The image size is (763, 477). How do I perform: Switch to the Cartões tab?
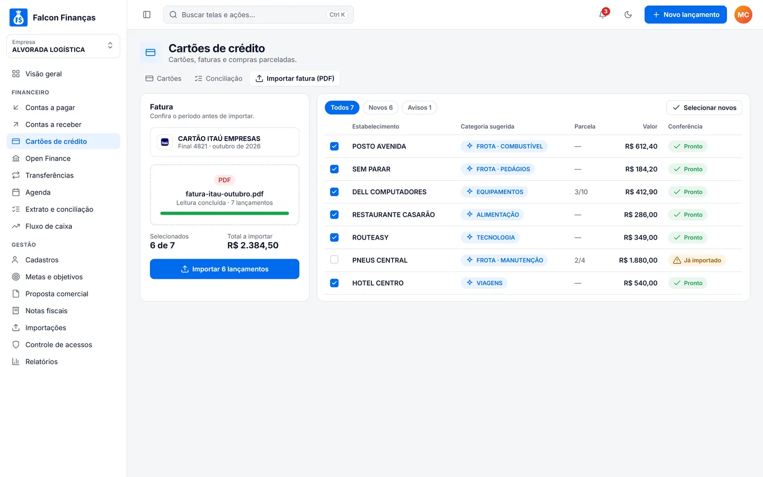[163, 78]
